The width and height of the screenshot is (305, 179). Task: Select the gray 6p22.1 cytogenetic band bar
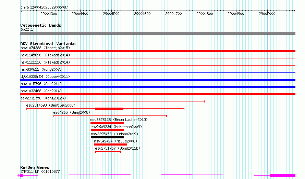(158, 33)
